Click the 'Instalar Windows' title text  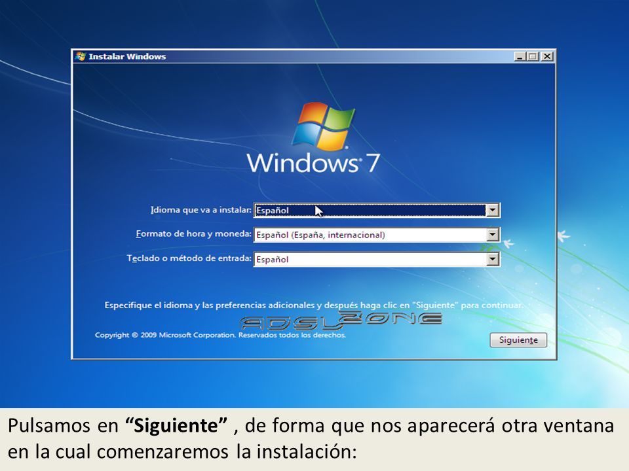[x=127, y=56]
